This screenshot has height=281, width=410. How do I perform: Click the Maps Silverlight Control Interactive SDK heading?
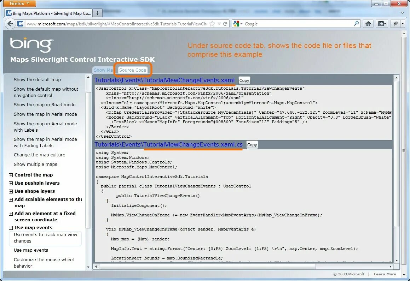(x=82, y=60)
